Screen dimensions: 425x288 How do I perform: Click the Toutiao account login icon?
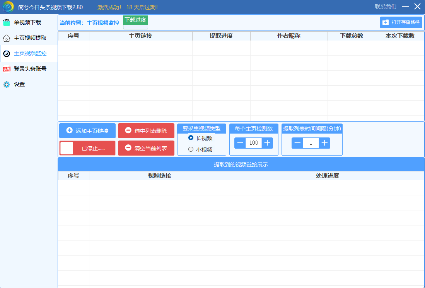tap(7, 69)
